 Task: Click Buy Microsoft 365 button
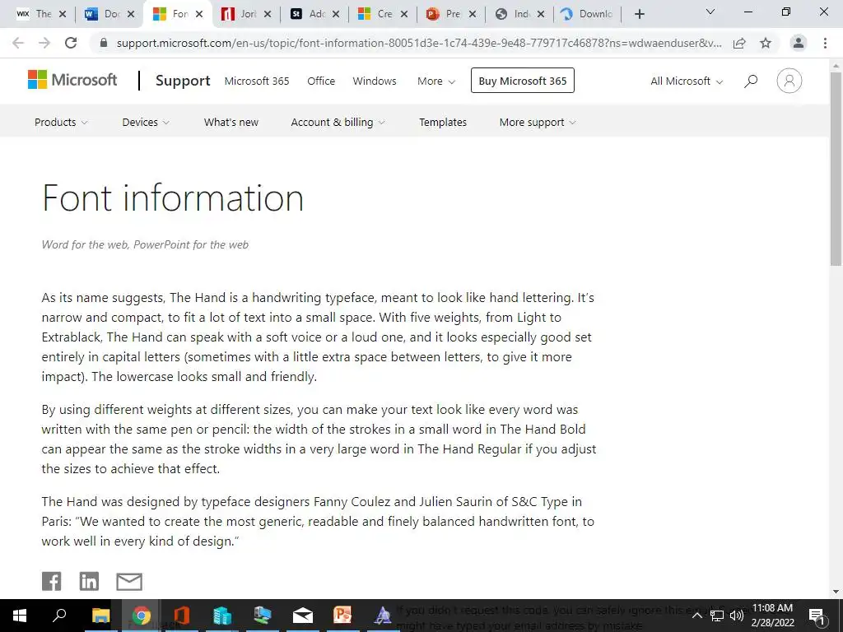click(523, 81)
